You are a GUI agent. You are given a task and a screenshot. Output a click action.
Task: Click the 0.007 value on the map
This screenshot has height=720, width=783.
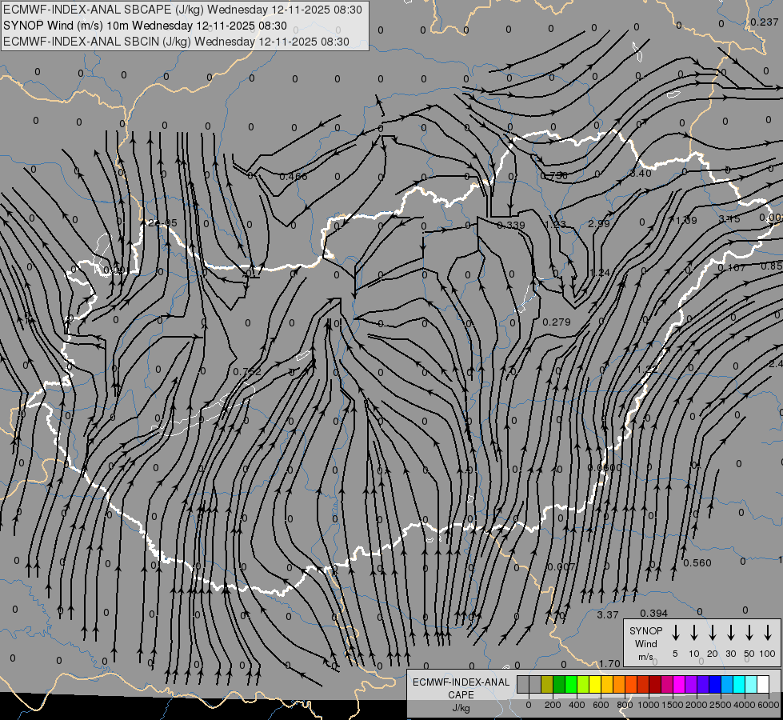[x=561, y=567]
